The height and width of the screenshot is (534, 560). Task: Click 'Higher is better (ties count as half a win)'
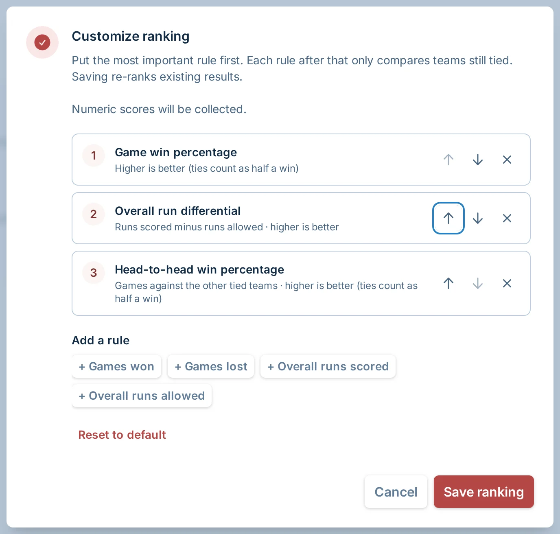[x=207, y=169]
